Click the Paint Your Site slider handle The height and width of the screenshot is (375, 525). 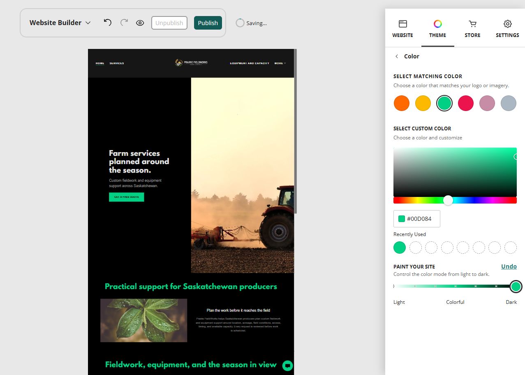pyautogui.click(x=516, y=286)
